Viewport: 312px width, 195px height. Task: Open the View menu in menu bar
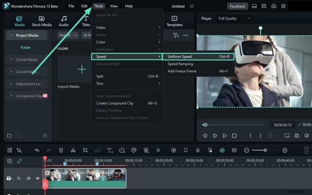pos(114,6)
